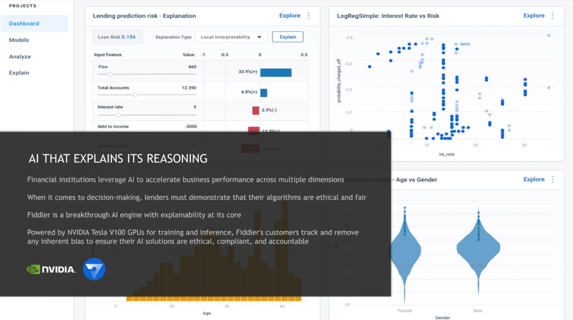Click the debt to income value 5000
Viewport: 573px width, 320px height.
tap(191, 126)
